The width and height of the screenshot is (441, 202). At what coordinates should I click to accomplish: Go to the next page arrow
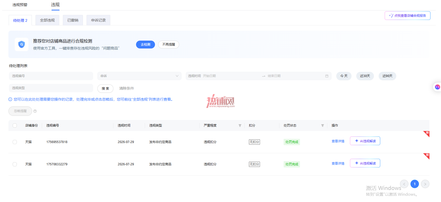425,184
